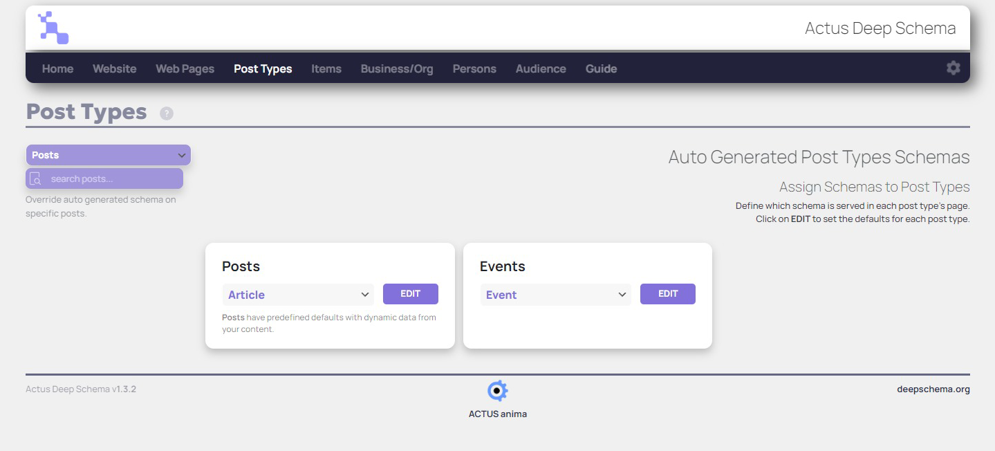
Task: Open the Web Pages section
Action: pos(185,68)
